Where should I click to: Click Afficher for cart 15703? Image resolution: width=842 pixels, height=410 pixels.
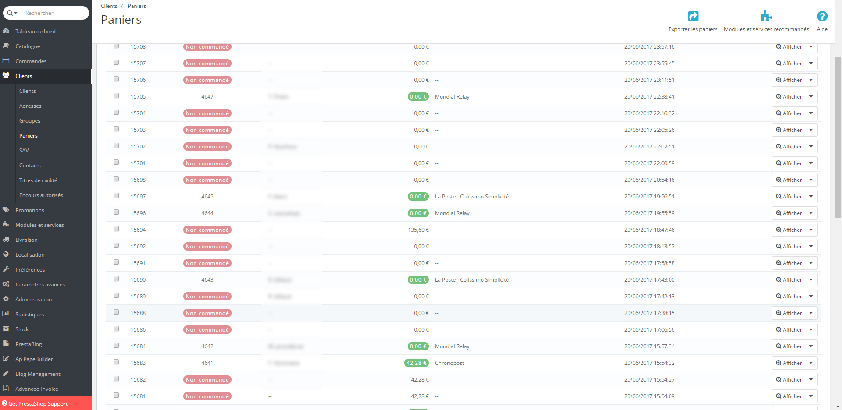[x=789, y=130]
